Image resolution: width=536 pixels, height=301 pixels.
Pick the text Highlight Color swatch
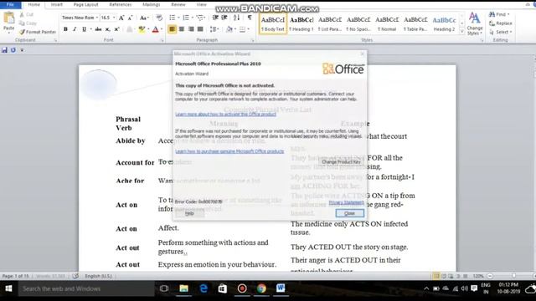coord(142,30)
